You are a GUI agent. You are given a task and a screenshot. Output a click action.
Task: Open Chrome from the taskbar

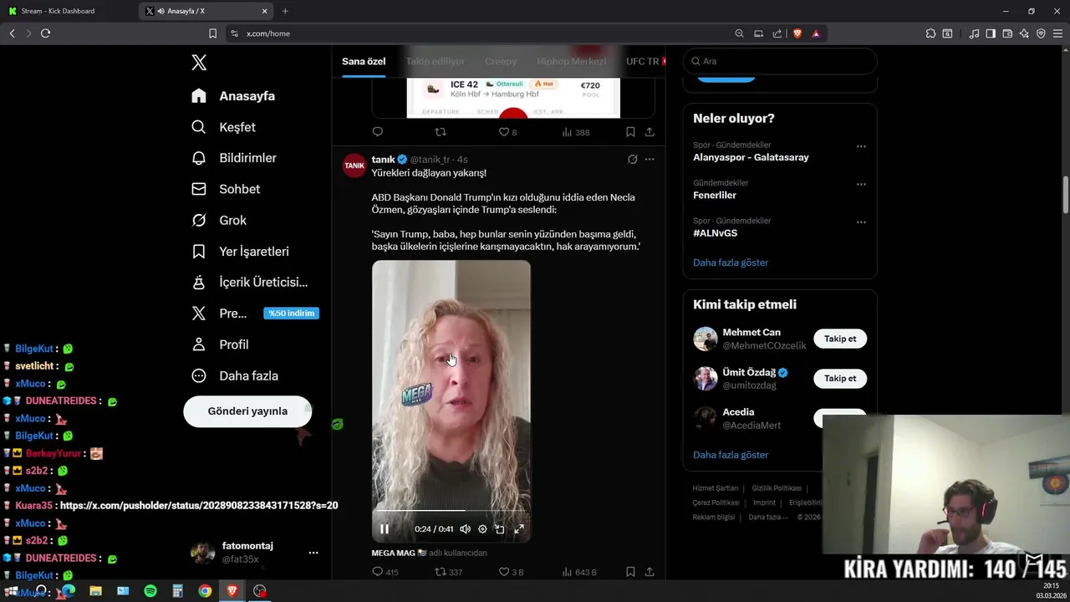[205, 591]
